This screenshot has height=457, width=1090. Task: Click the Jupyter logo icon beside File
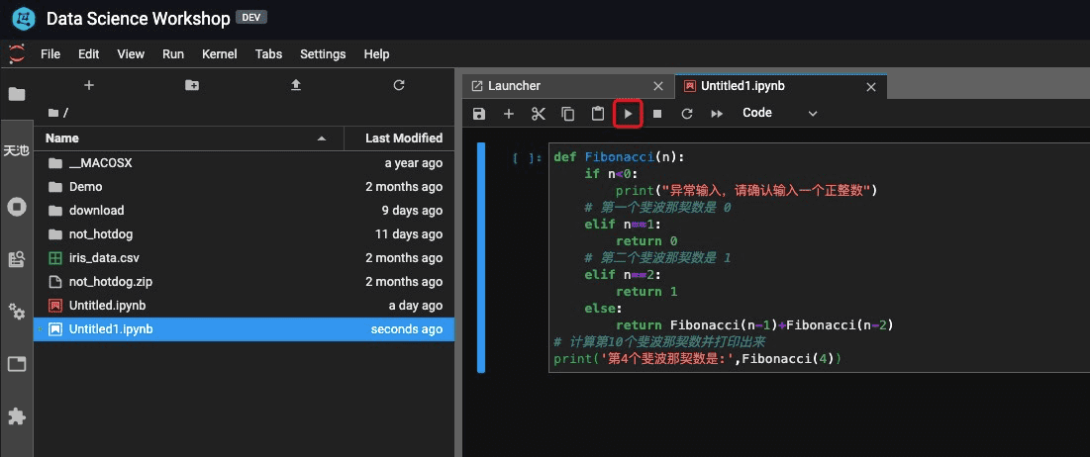[16, 53]
